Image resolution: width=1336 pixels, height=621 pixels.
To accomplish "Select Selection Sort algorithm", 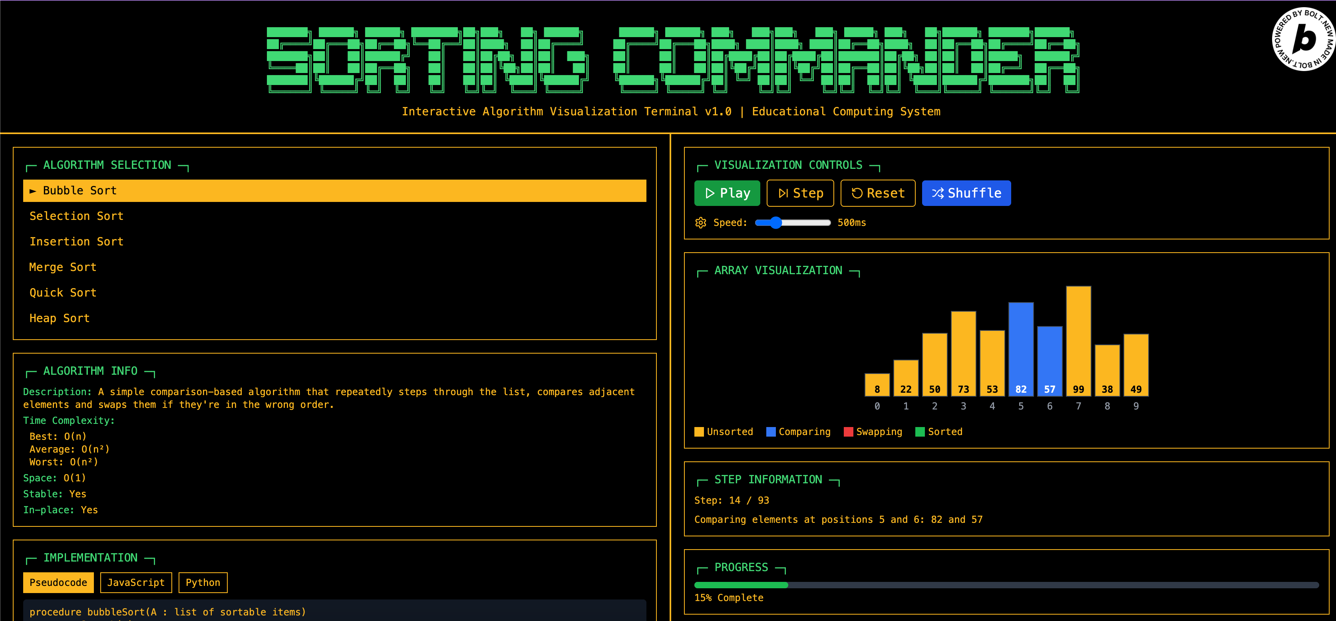I will [x=76, y=216].
